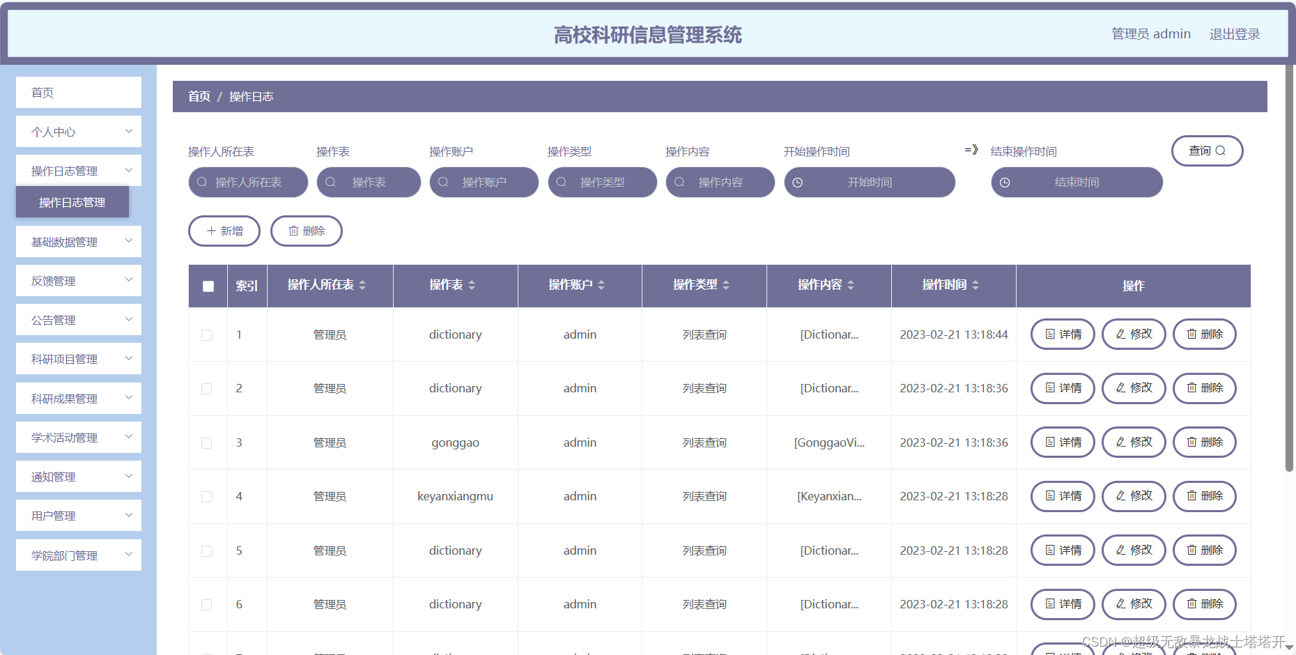Image resolution: width=1296 pixels, height=655 pixels.
Task: Sort by 操作账户 column arrows
Action: point(601,285)
